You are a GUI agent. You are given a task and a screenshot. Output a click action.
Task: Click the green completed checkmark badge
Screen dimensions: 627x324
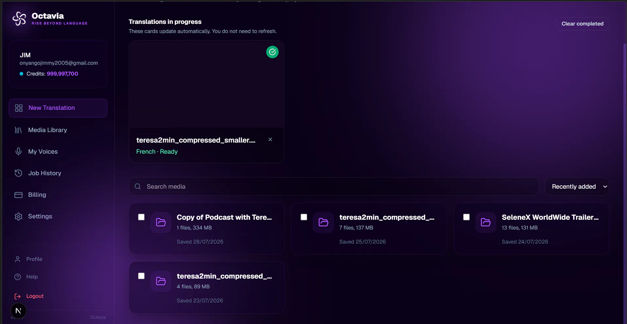pyautogui.click(x=272, y=52)
